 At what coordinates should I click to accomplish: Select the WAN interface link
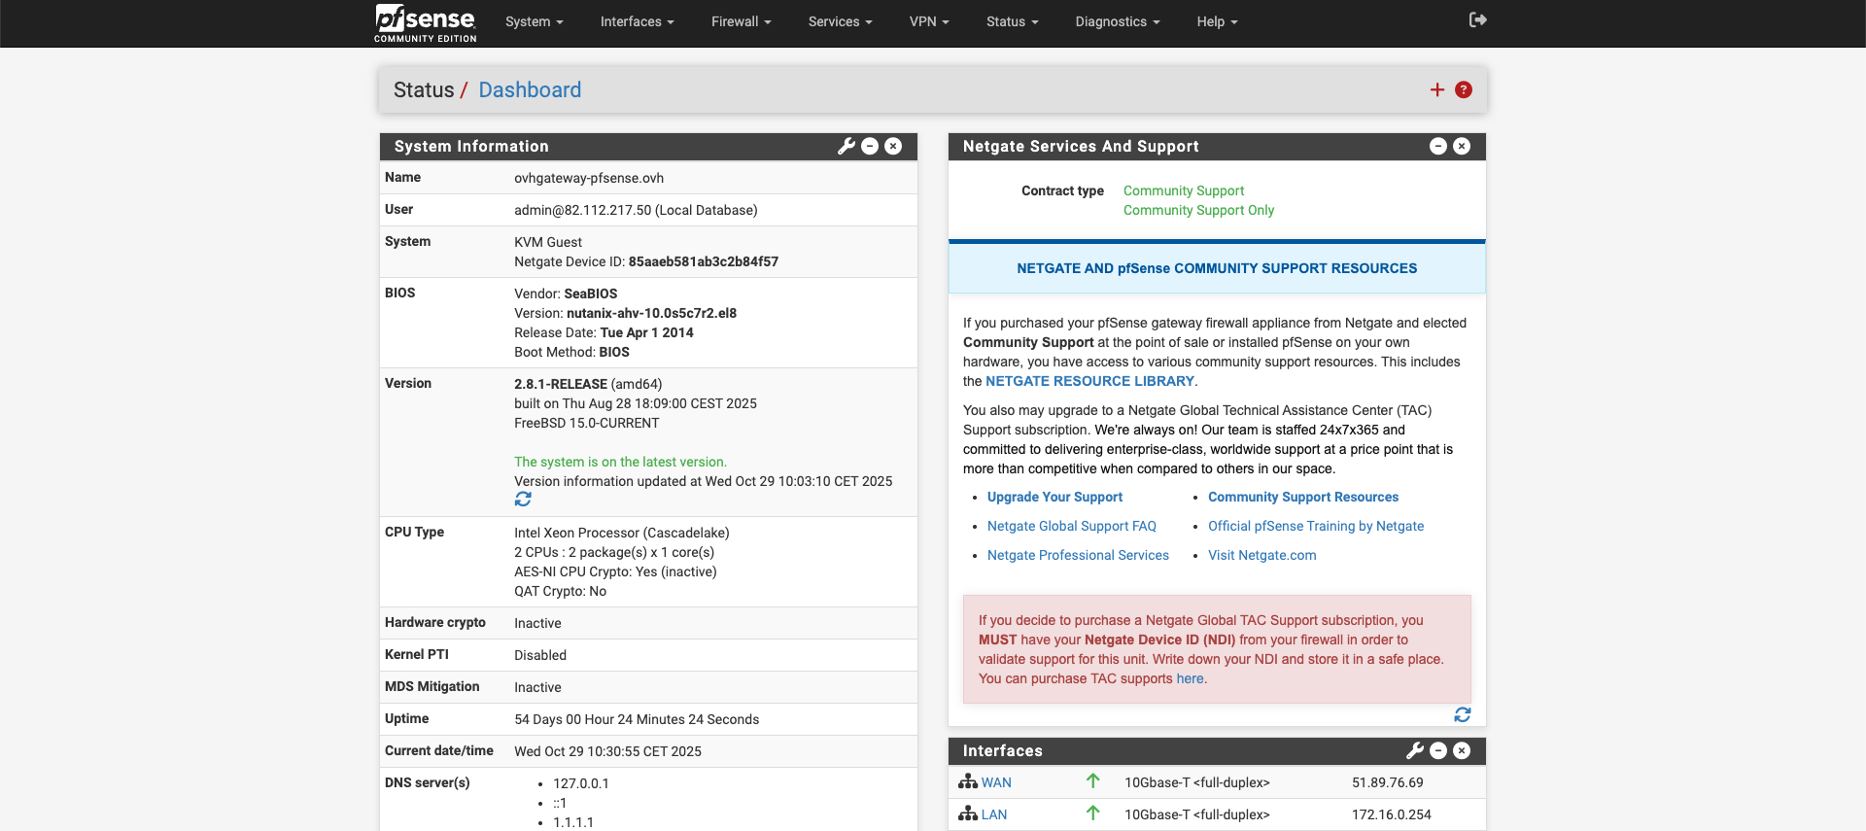tap(996, 782)
